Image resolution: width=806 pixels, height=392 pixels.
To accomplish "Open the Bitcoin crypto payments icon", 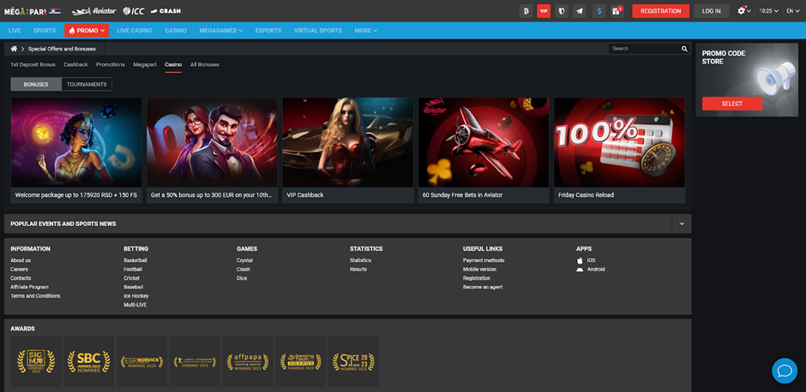I will tap(526, 11).
